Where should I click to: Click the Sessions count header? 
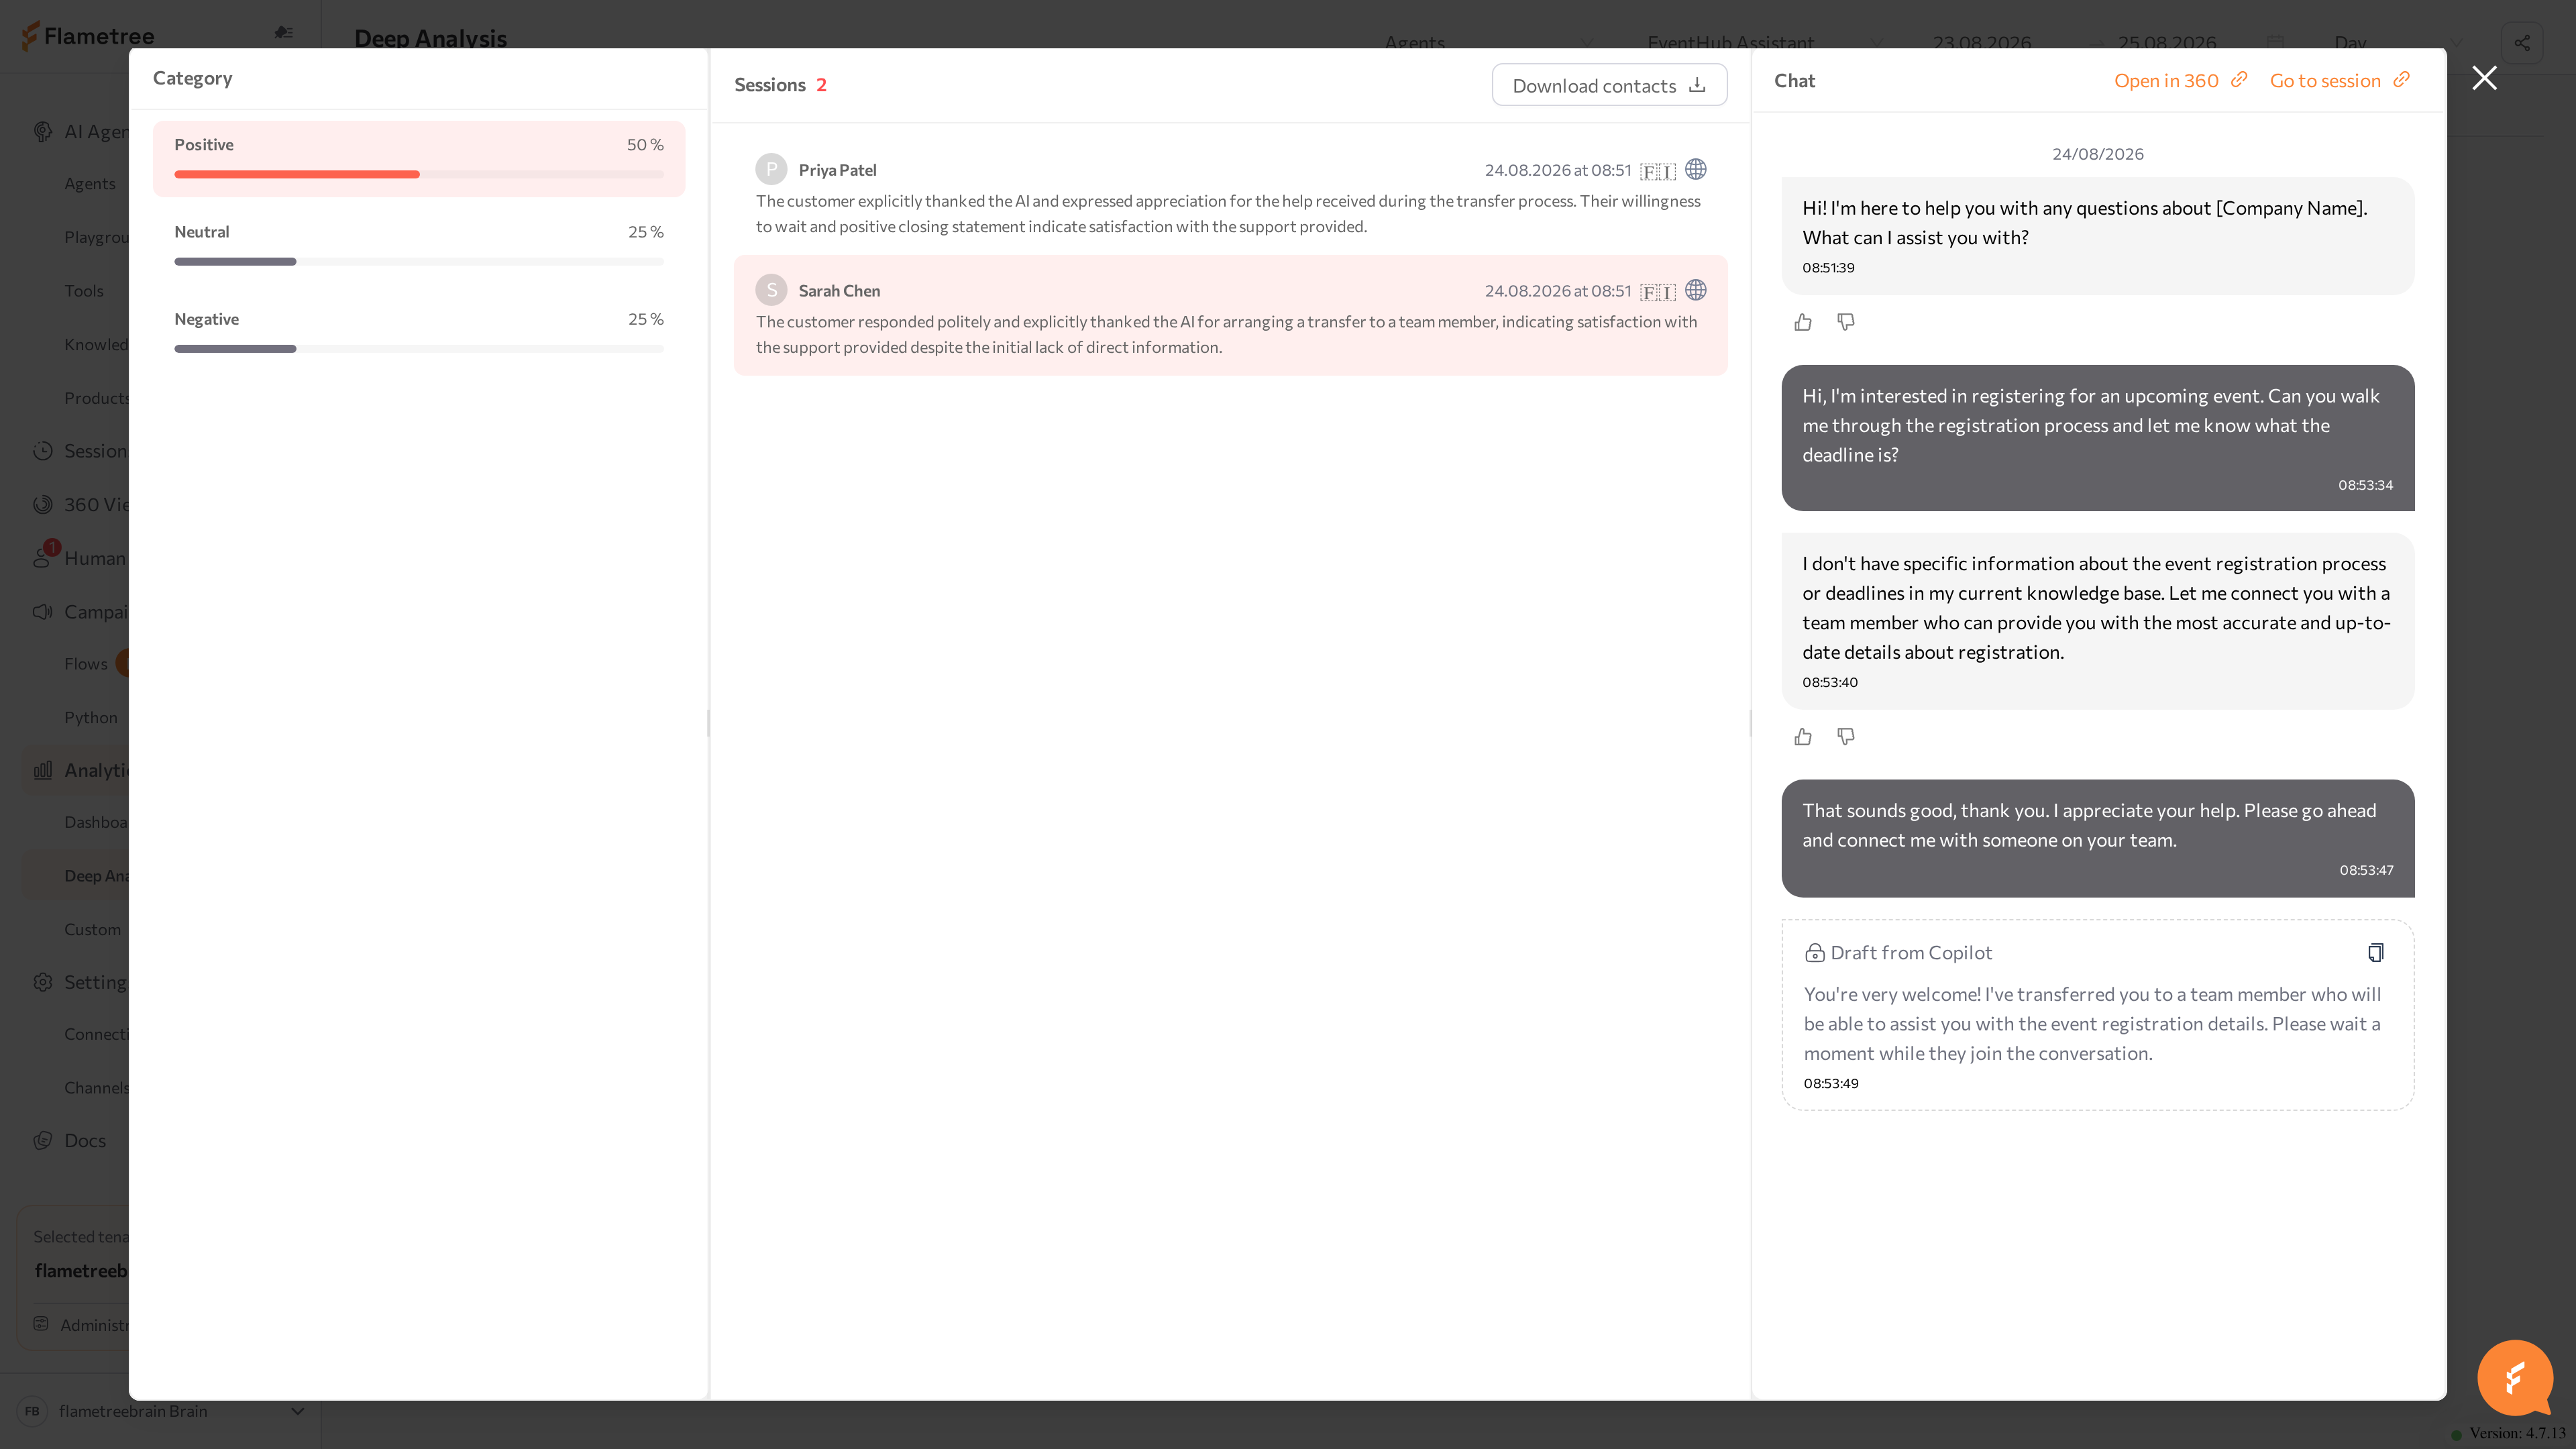pos(780,85)
